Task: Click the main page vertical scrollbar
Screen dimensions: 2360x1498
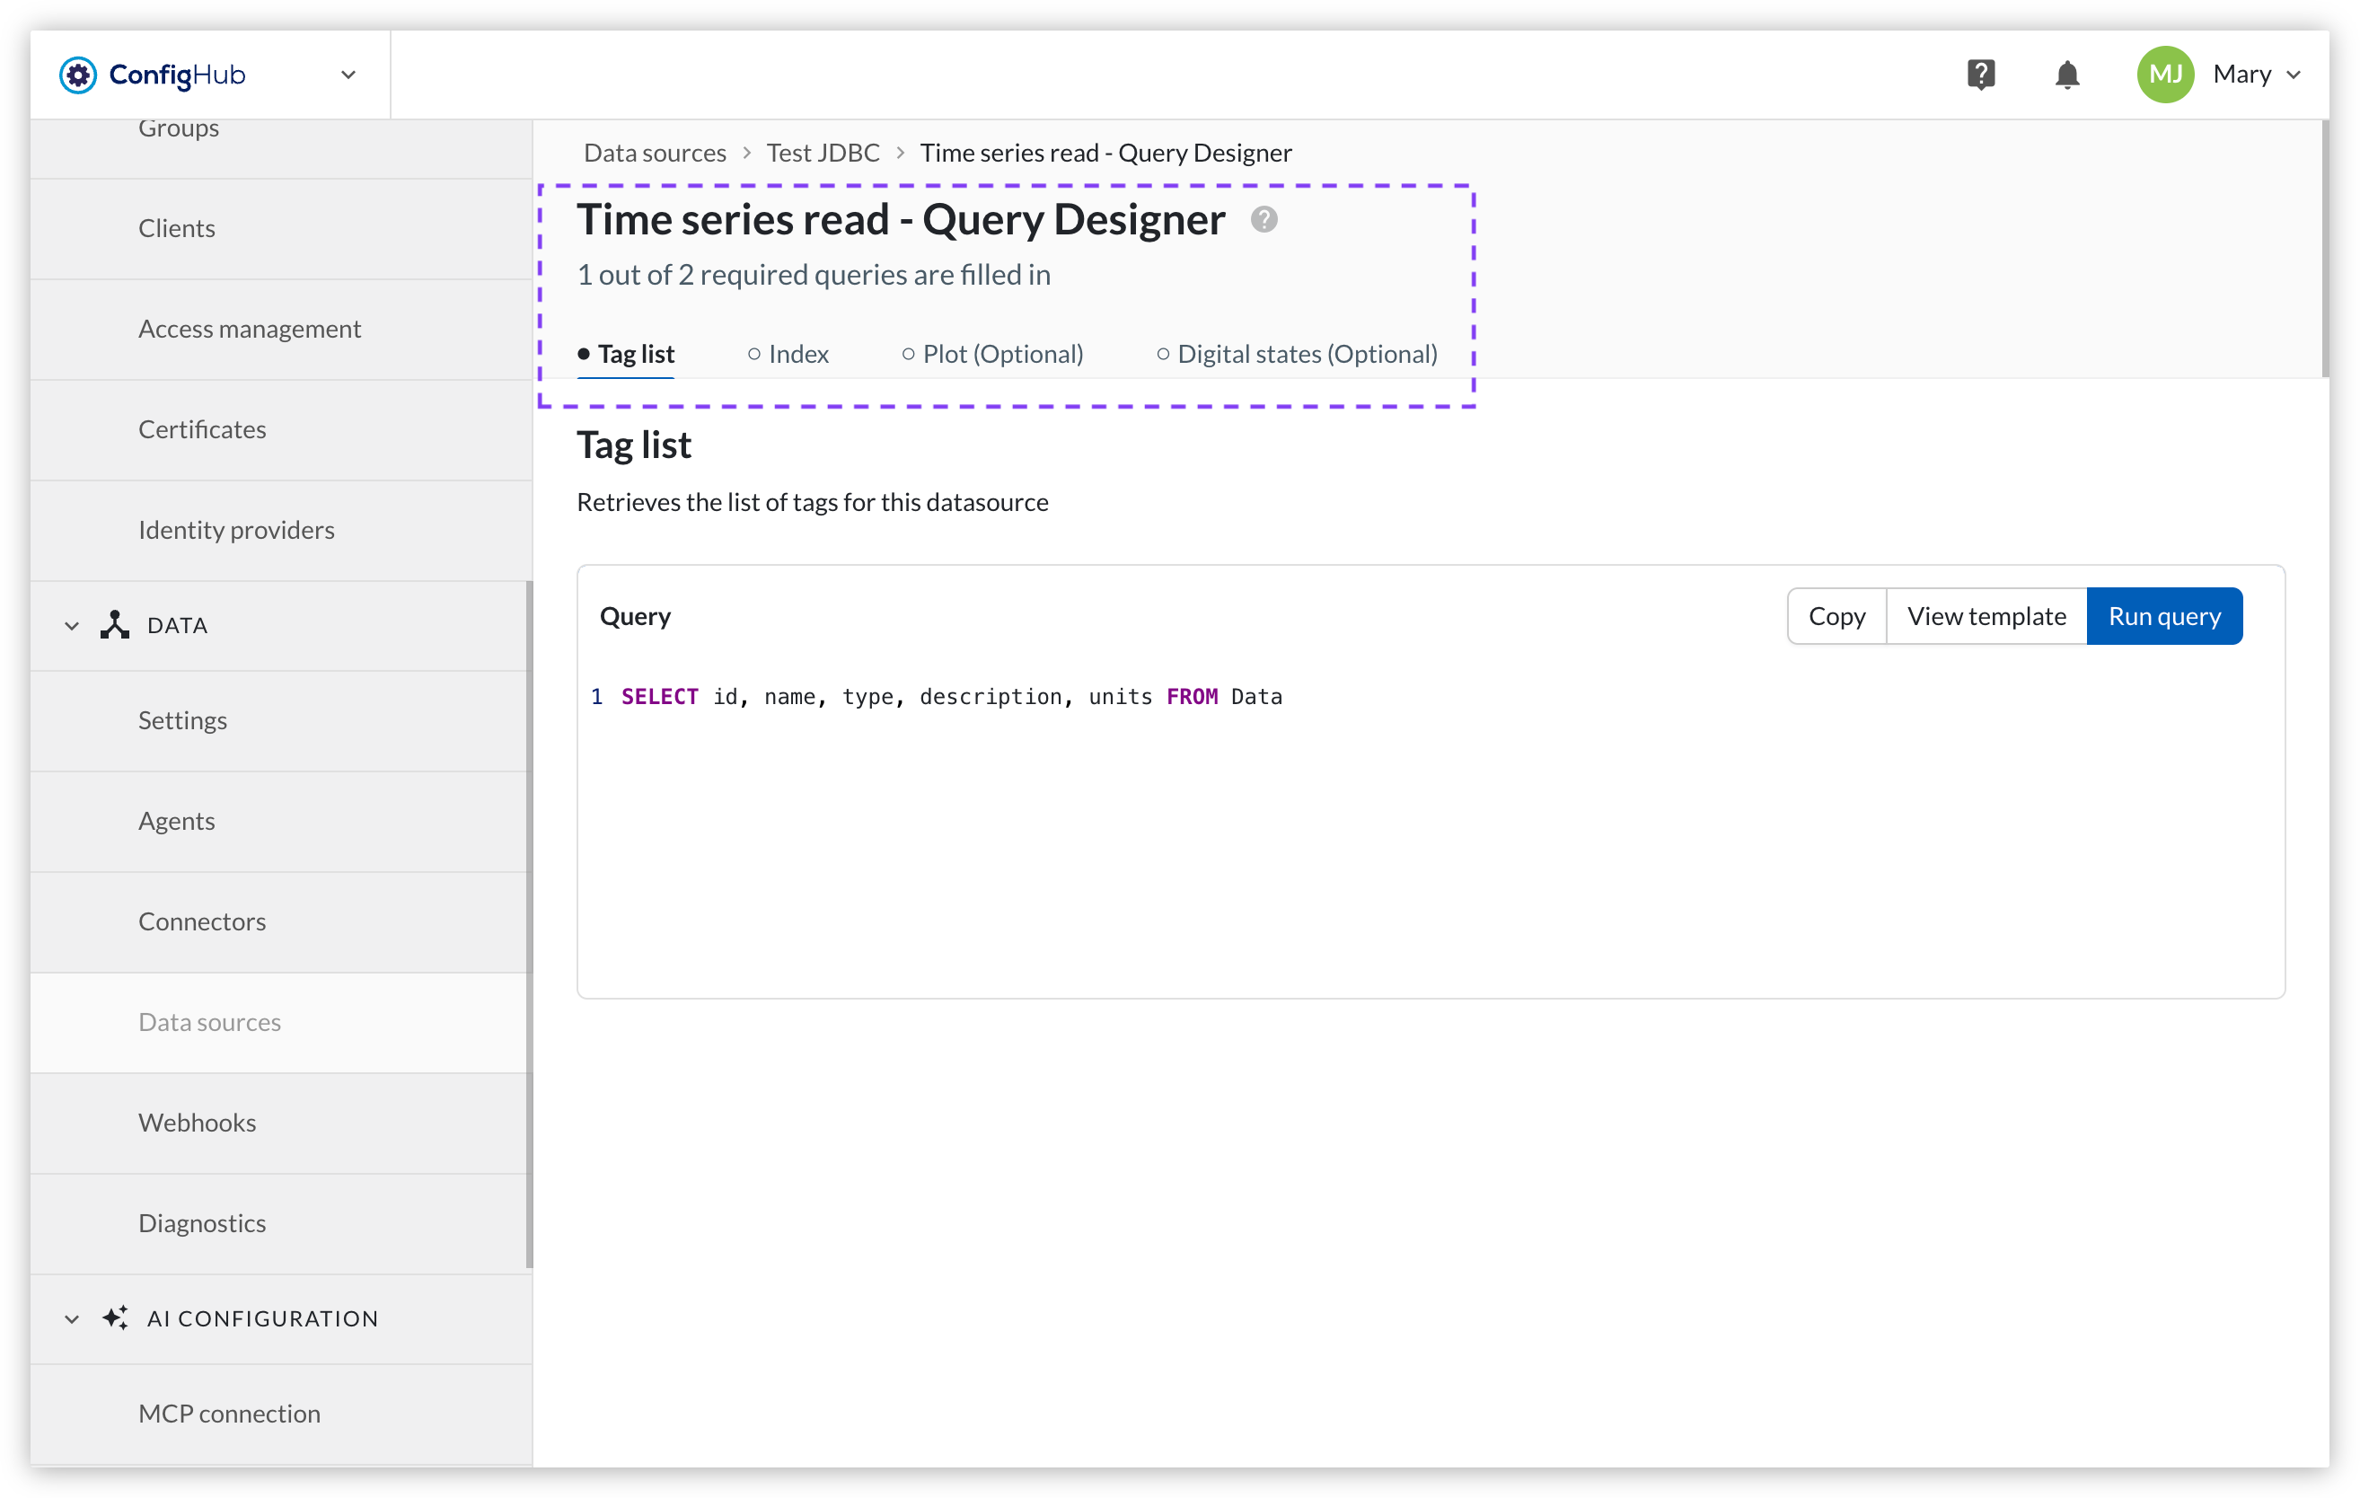Action: coord(2324,248)
